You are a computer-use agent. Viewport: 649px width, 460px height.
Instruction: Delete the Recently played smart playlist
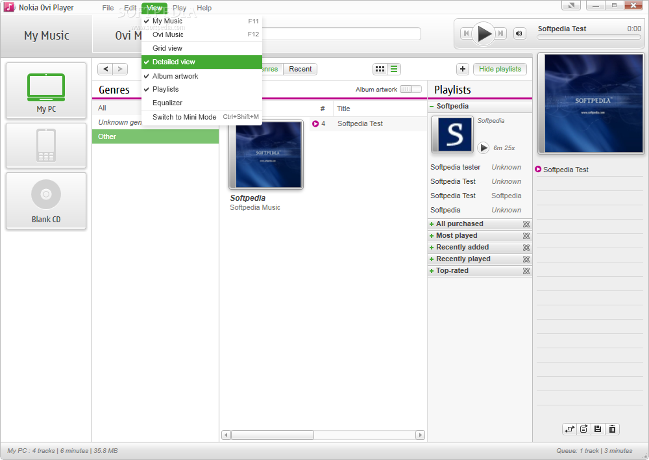pos(526,259)
